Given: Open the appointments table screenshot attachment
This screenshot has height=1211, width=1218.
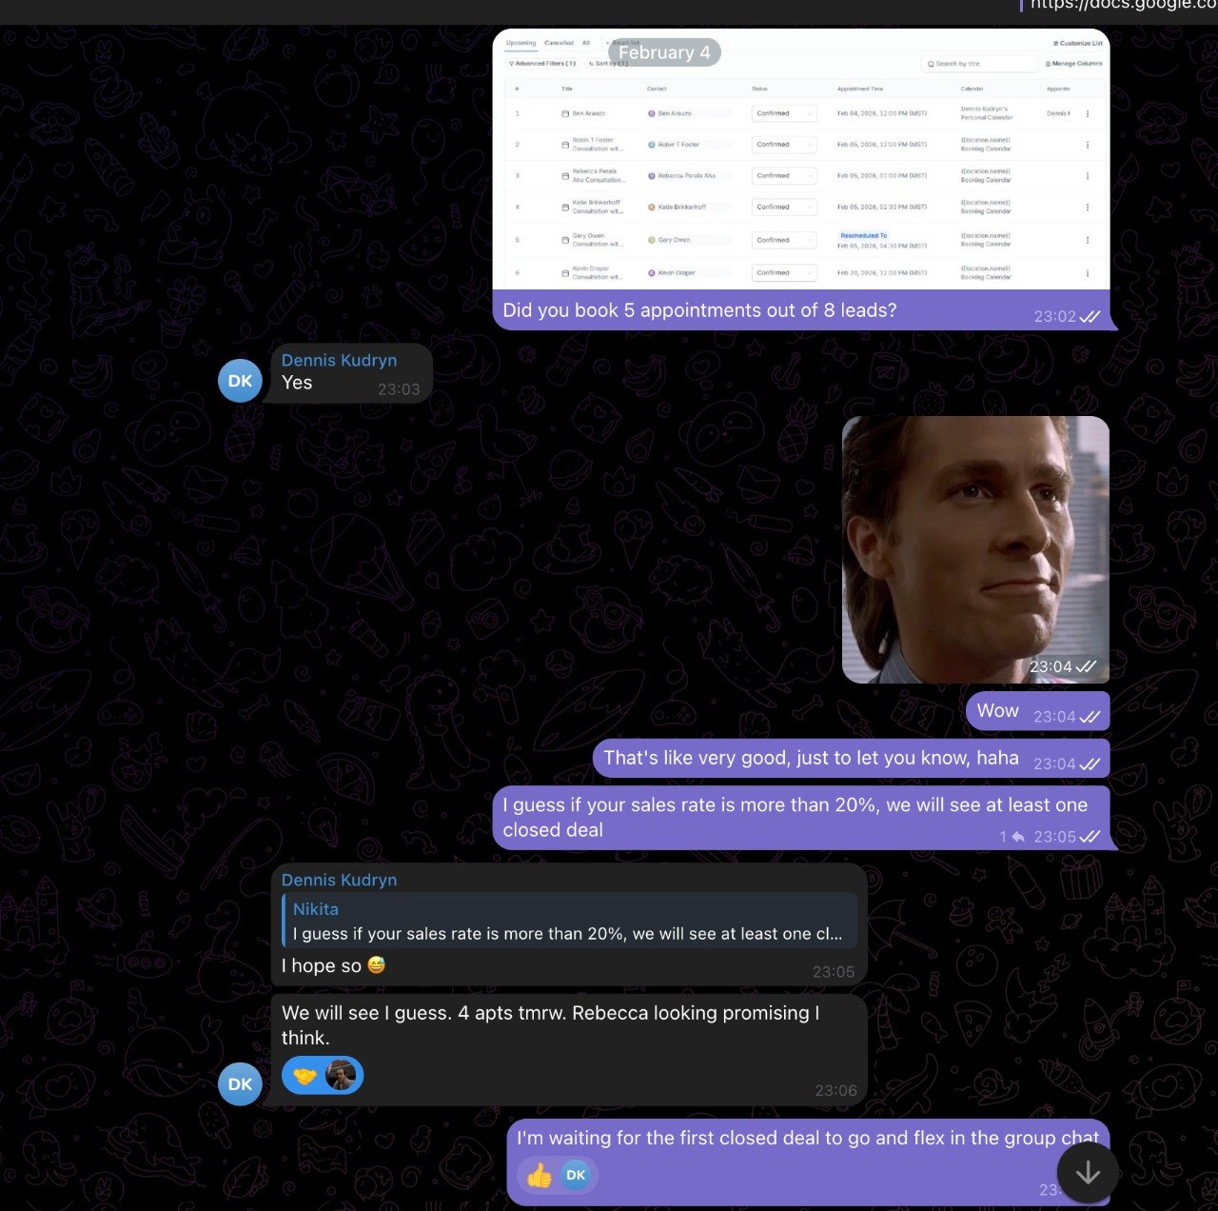Looking at the screenshot, I should (x=801, y=159).
